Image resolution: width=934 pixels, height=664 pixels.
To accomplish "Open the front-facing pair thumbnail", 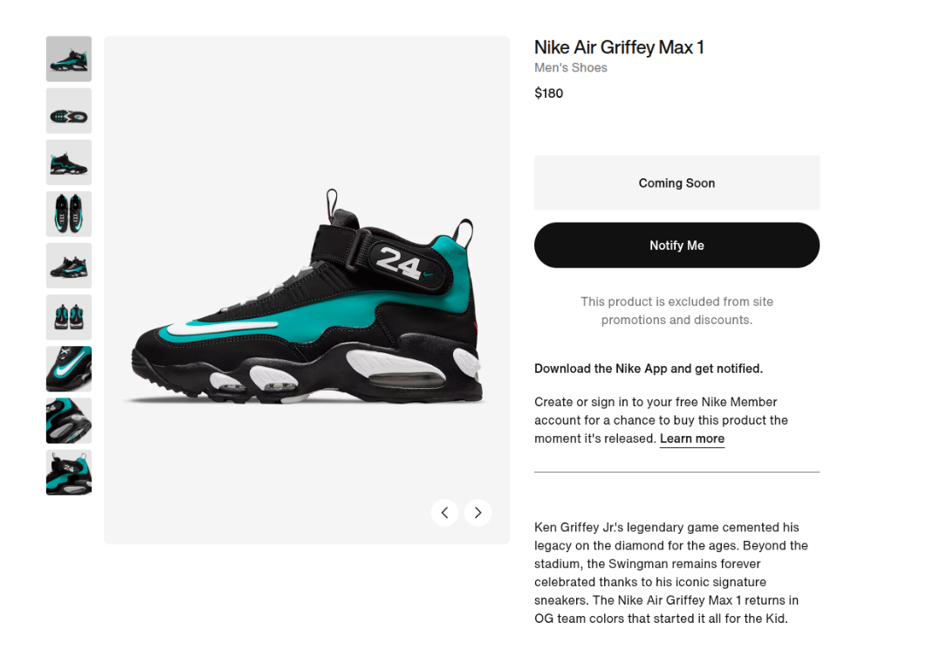I will tap(68, 317).
